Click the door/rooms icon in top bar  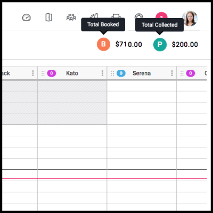49,18
